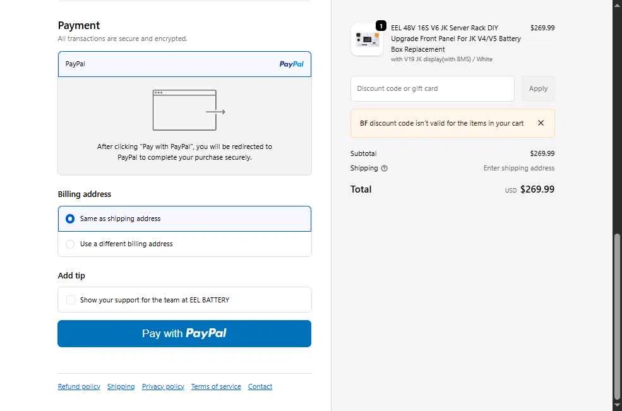The width and height of the screenshot is (622, 411).
Task: Click the PayPal redirect explanation text
Action: coord(184,152)
